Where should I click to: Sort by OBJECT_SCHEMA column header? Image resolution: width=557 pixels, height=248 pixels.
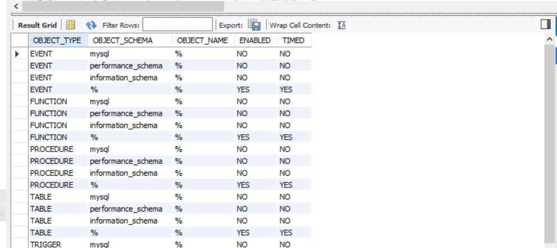(x=130, y=40)
